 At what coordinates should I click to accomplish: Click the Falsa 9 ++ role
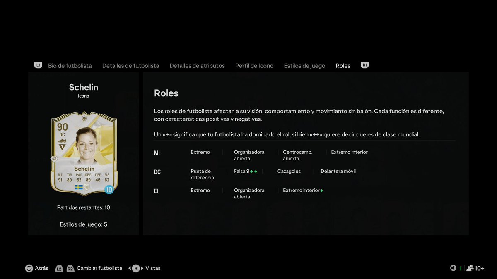[246, 171]
